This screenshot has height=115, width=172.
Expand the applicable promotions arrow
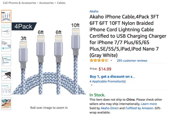(x=91, y=85)
